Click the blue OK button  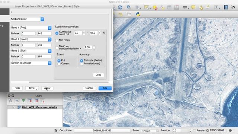[x=105, y=88]
